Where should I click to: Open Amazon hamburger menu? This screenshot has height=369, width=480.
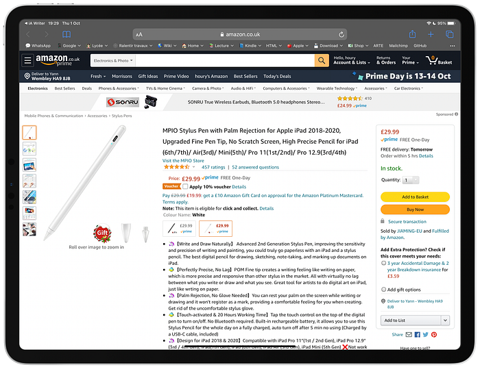click(27, 60)
